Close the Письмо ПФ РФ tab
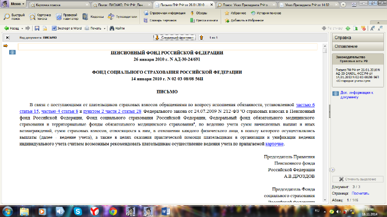The height and width of the screenshot is (217, 387). coord(212,5)
